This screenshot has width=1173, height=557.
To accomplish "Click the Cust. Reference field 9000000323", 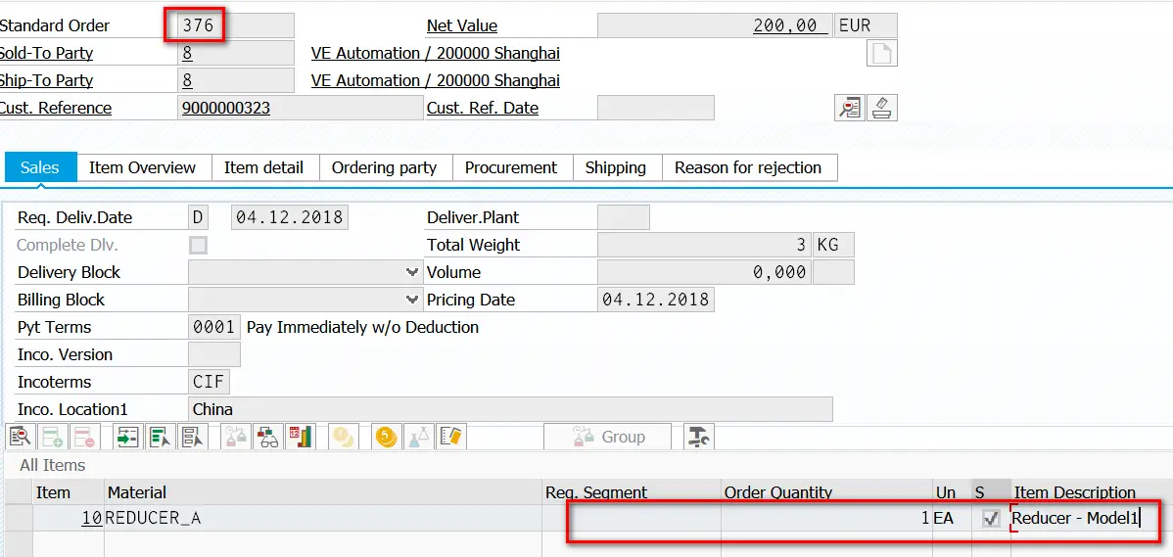I will [x=300, y=108].
